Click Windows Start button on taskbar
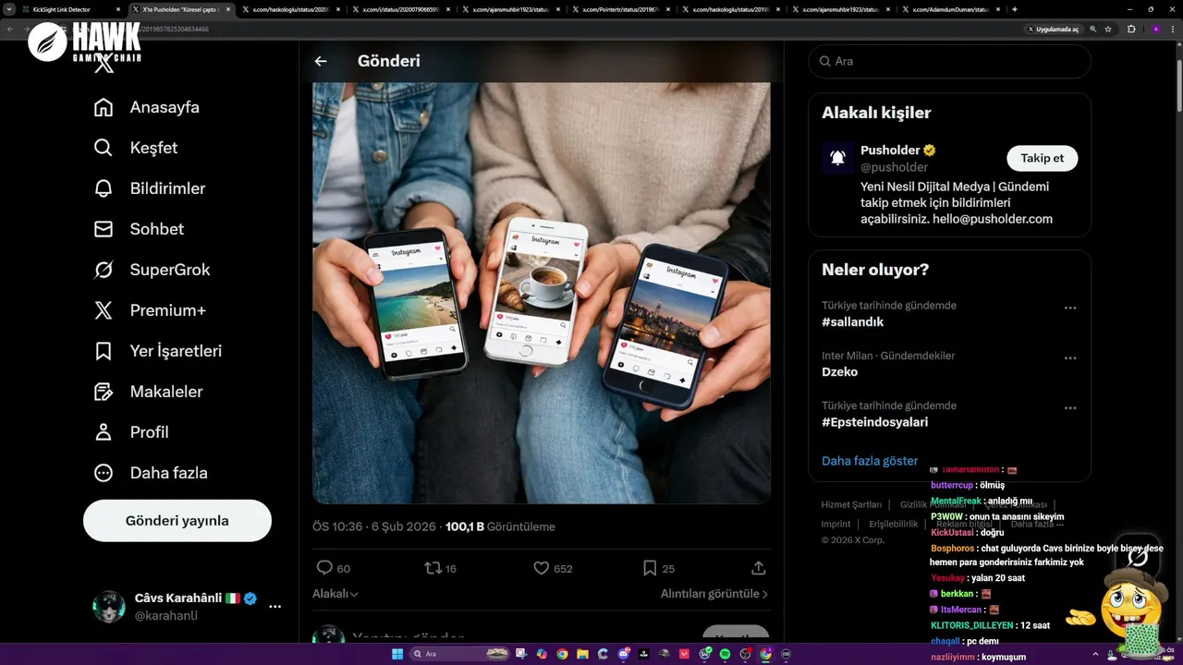 [x=397, y=654]
